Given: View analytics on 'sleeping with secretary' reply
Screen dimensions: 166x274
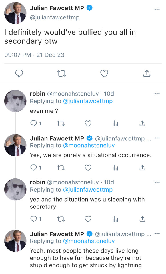Looking at the screenshot, I should coord(115,219).
